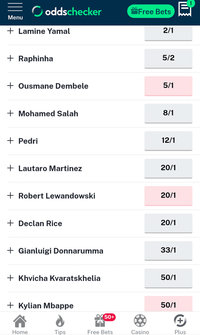Choose Khvicha Kvaratskhelia 50/1 odds
The image size is (200, 335).
tap(168, 278)
